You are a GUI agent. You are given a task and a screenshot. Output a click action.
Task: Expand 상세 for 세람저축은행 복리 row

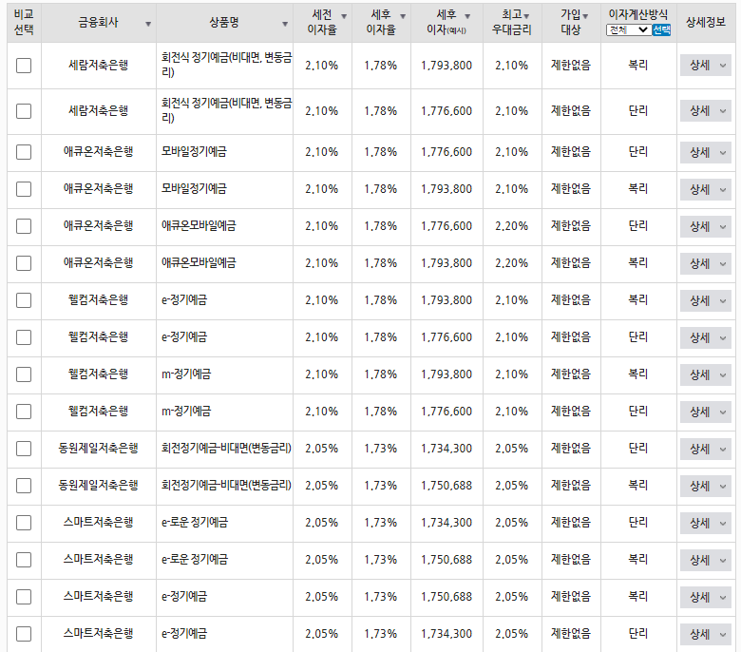tap(706, 66)
